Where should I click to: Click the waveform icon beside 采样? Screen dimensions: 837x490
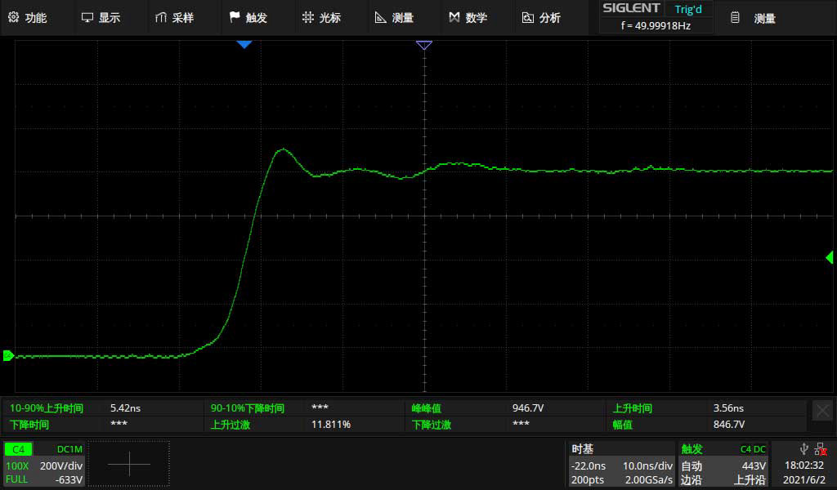(x=161, y=18)
